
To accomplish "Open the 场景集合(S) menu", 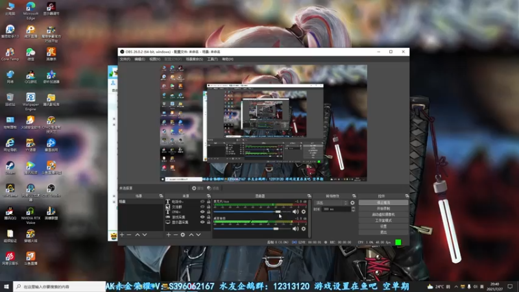I will tap(194, 59).
